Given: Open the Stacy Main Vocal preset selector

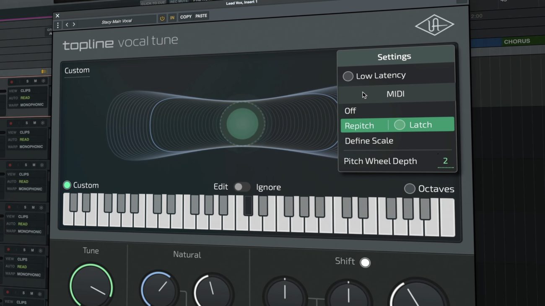Looking at the screenshot, I should [117, 21].
